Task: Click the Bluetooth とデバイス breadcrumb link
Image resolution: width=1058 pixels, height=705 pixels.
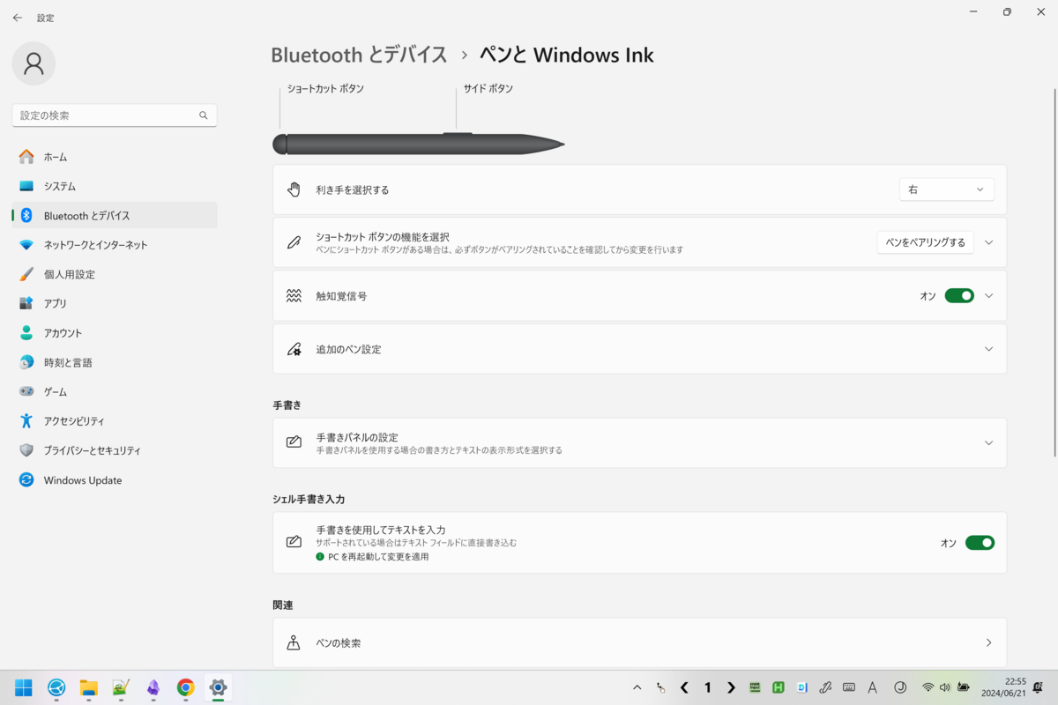Action: click(359, 55)
